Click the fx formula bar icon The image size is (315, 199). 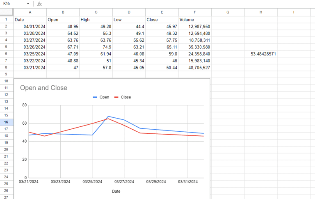pos(39,4)
